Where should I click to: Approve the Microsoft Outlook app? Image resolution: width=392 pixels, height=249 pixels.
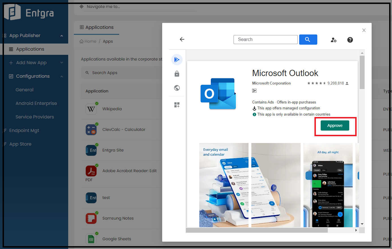pyautogui.click(x=335, y=125)
